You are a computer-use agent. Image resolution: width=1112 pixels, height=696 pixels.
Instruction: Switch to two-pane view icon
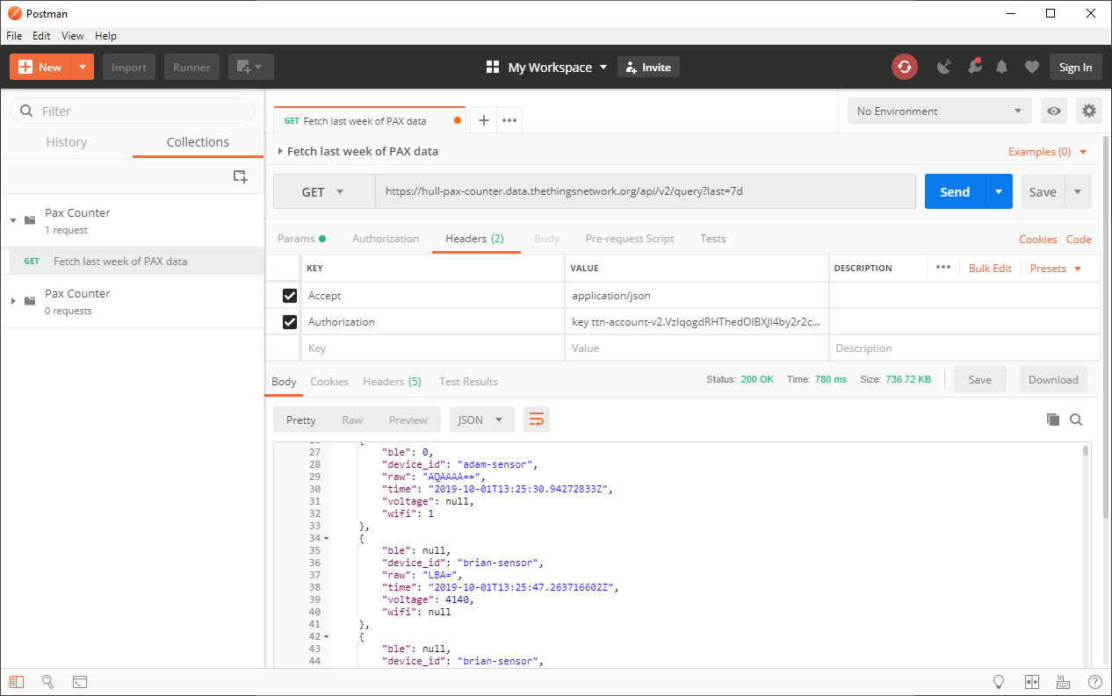[x=1032, y=681]
